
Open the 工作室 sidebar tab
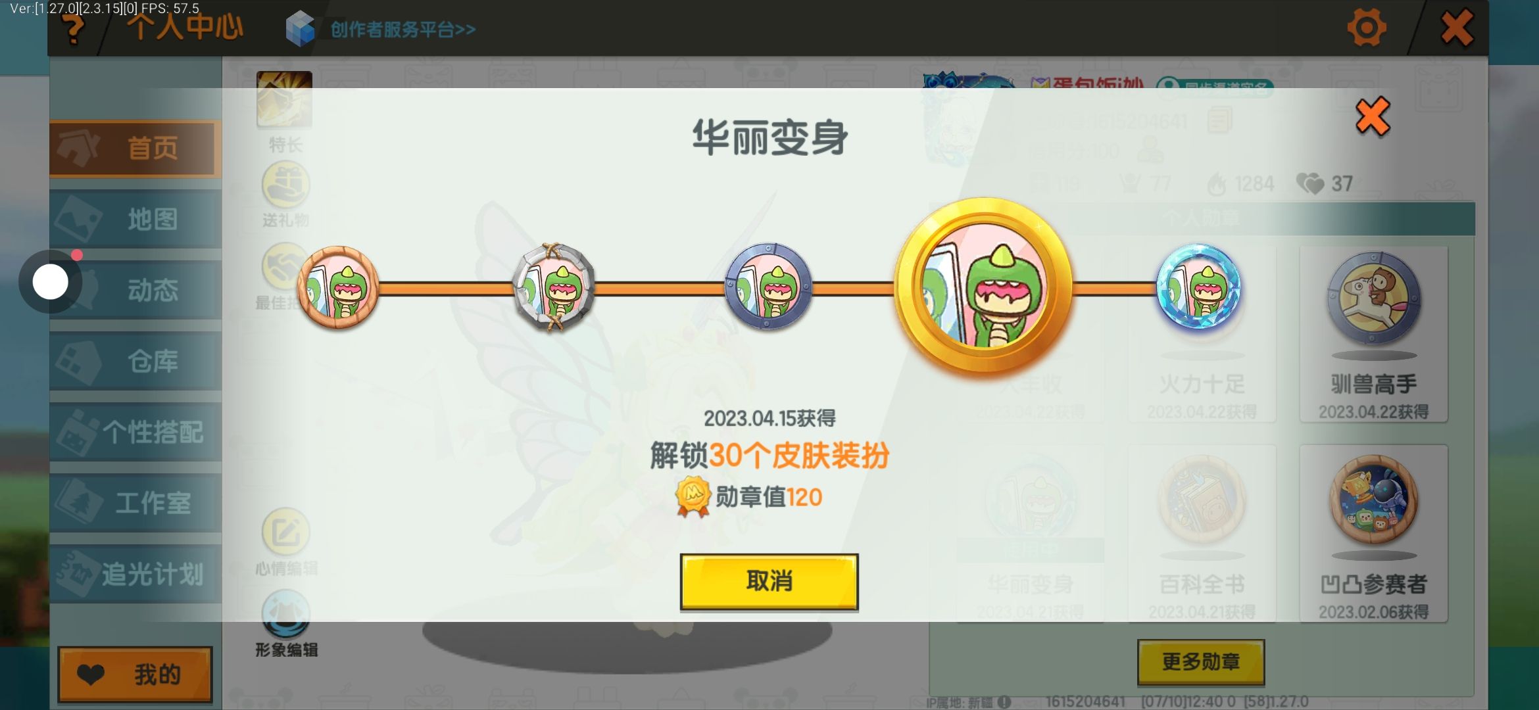(x=135, y=503)
